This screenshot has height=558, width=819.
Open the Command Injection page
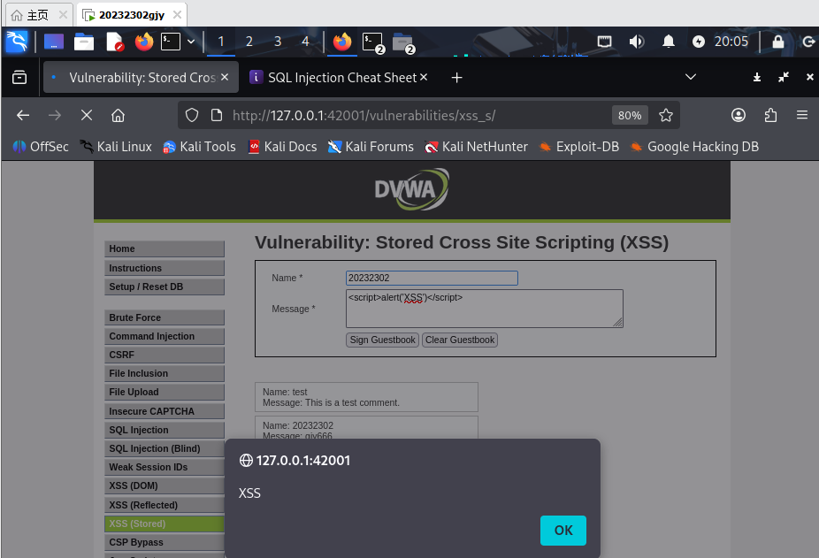pos(164,336)
